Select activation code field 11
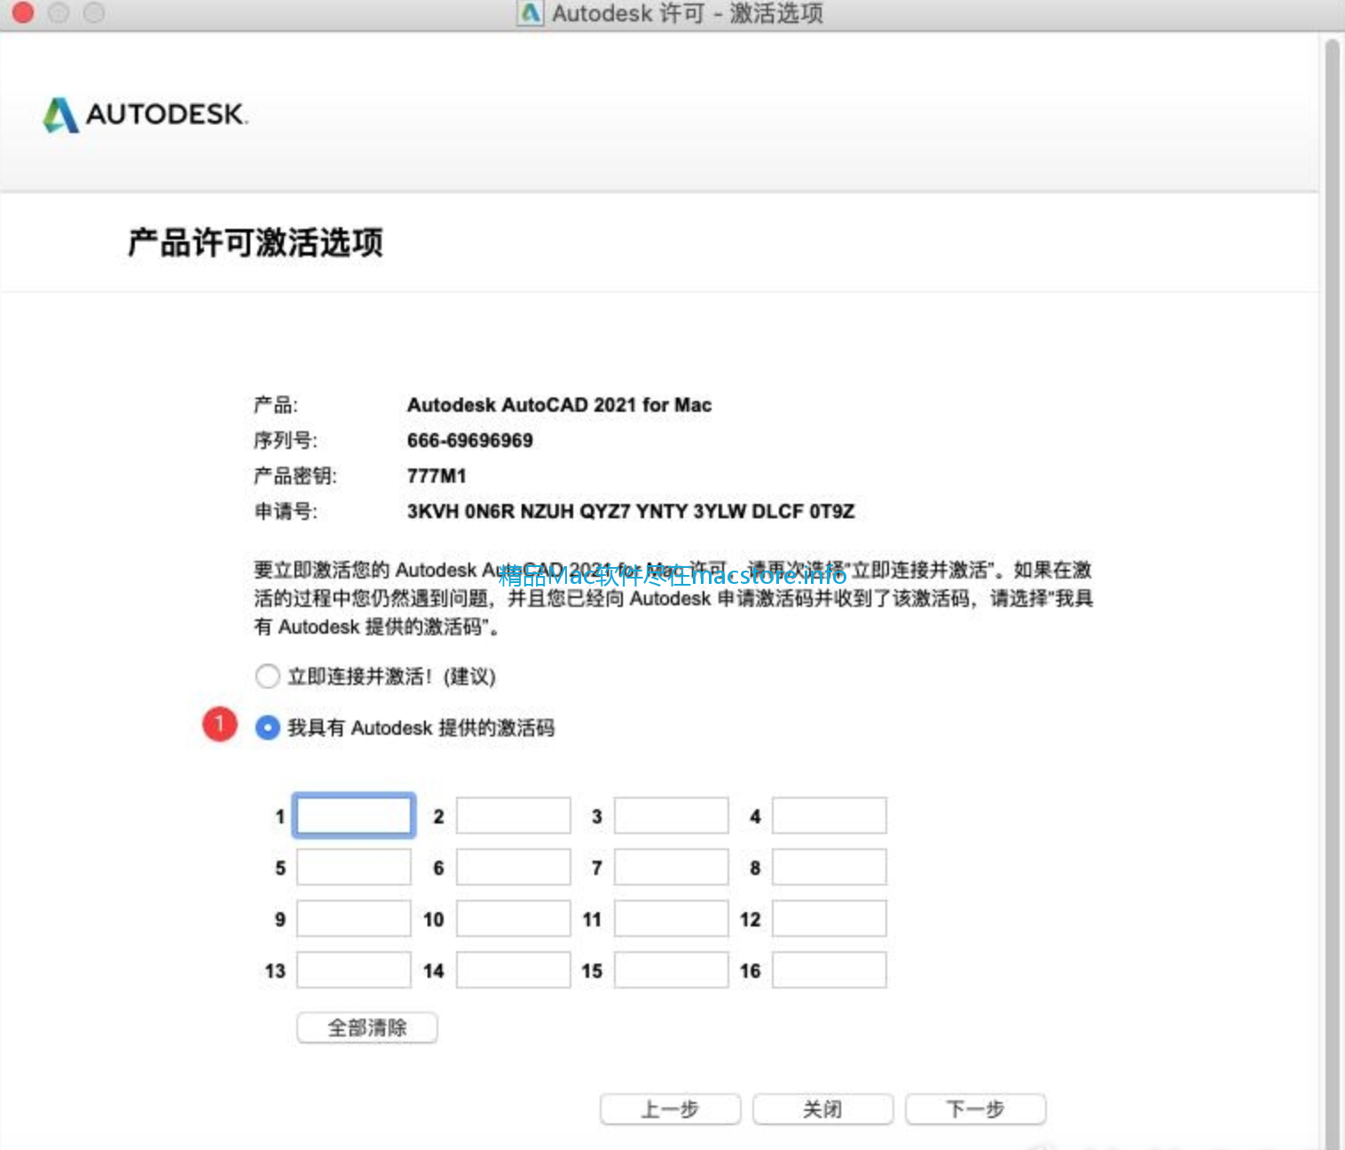1345x1150 pixels. [671, 918]
